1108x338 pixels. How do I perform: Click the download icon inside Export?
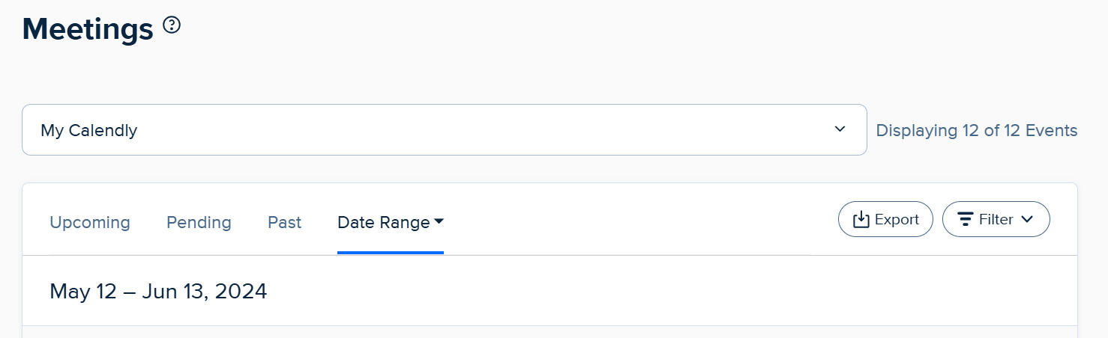(x=861, y=219)
